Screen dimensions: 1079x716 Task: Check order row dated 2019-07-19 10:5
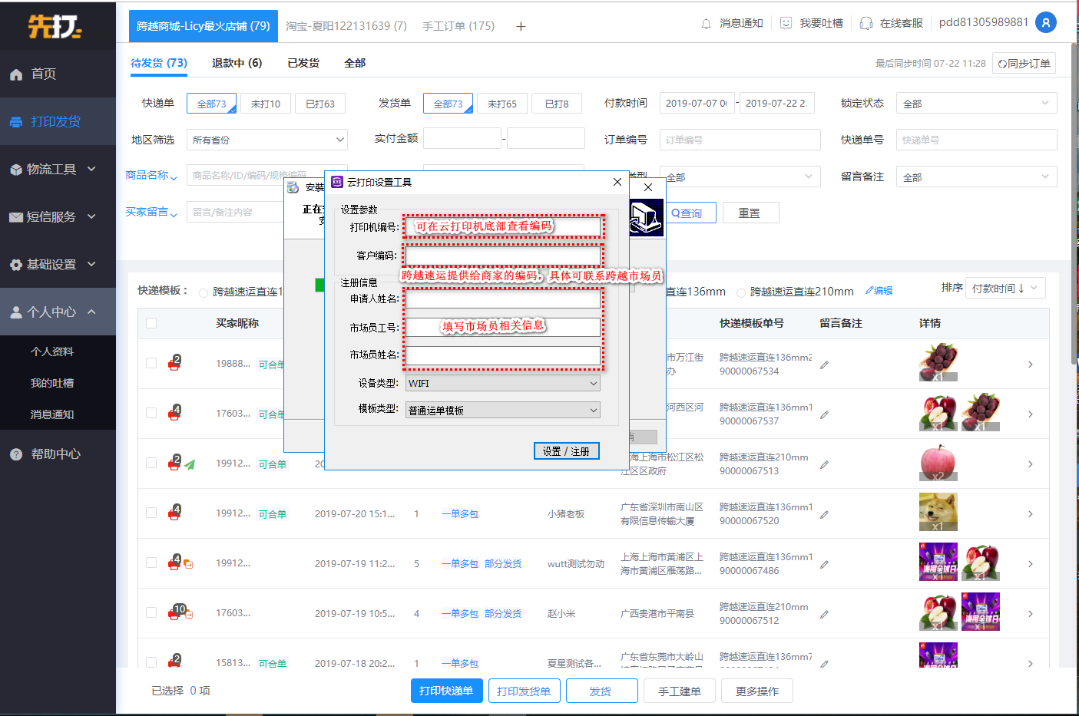point(151,612)
